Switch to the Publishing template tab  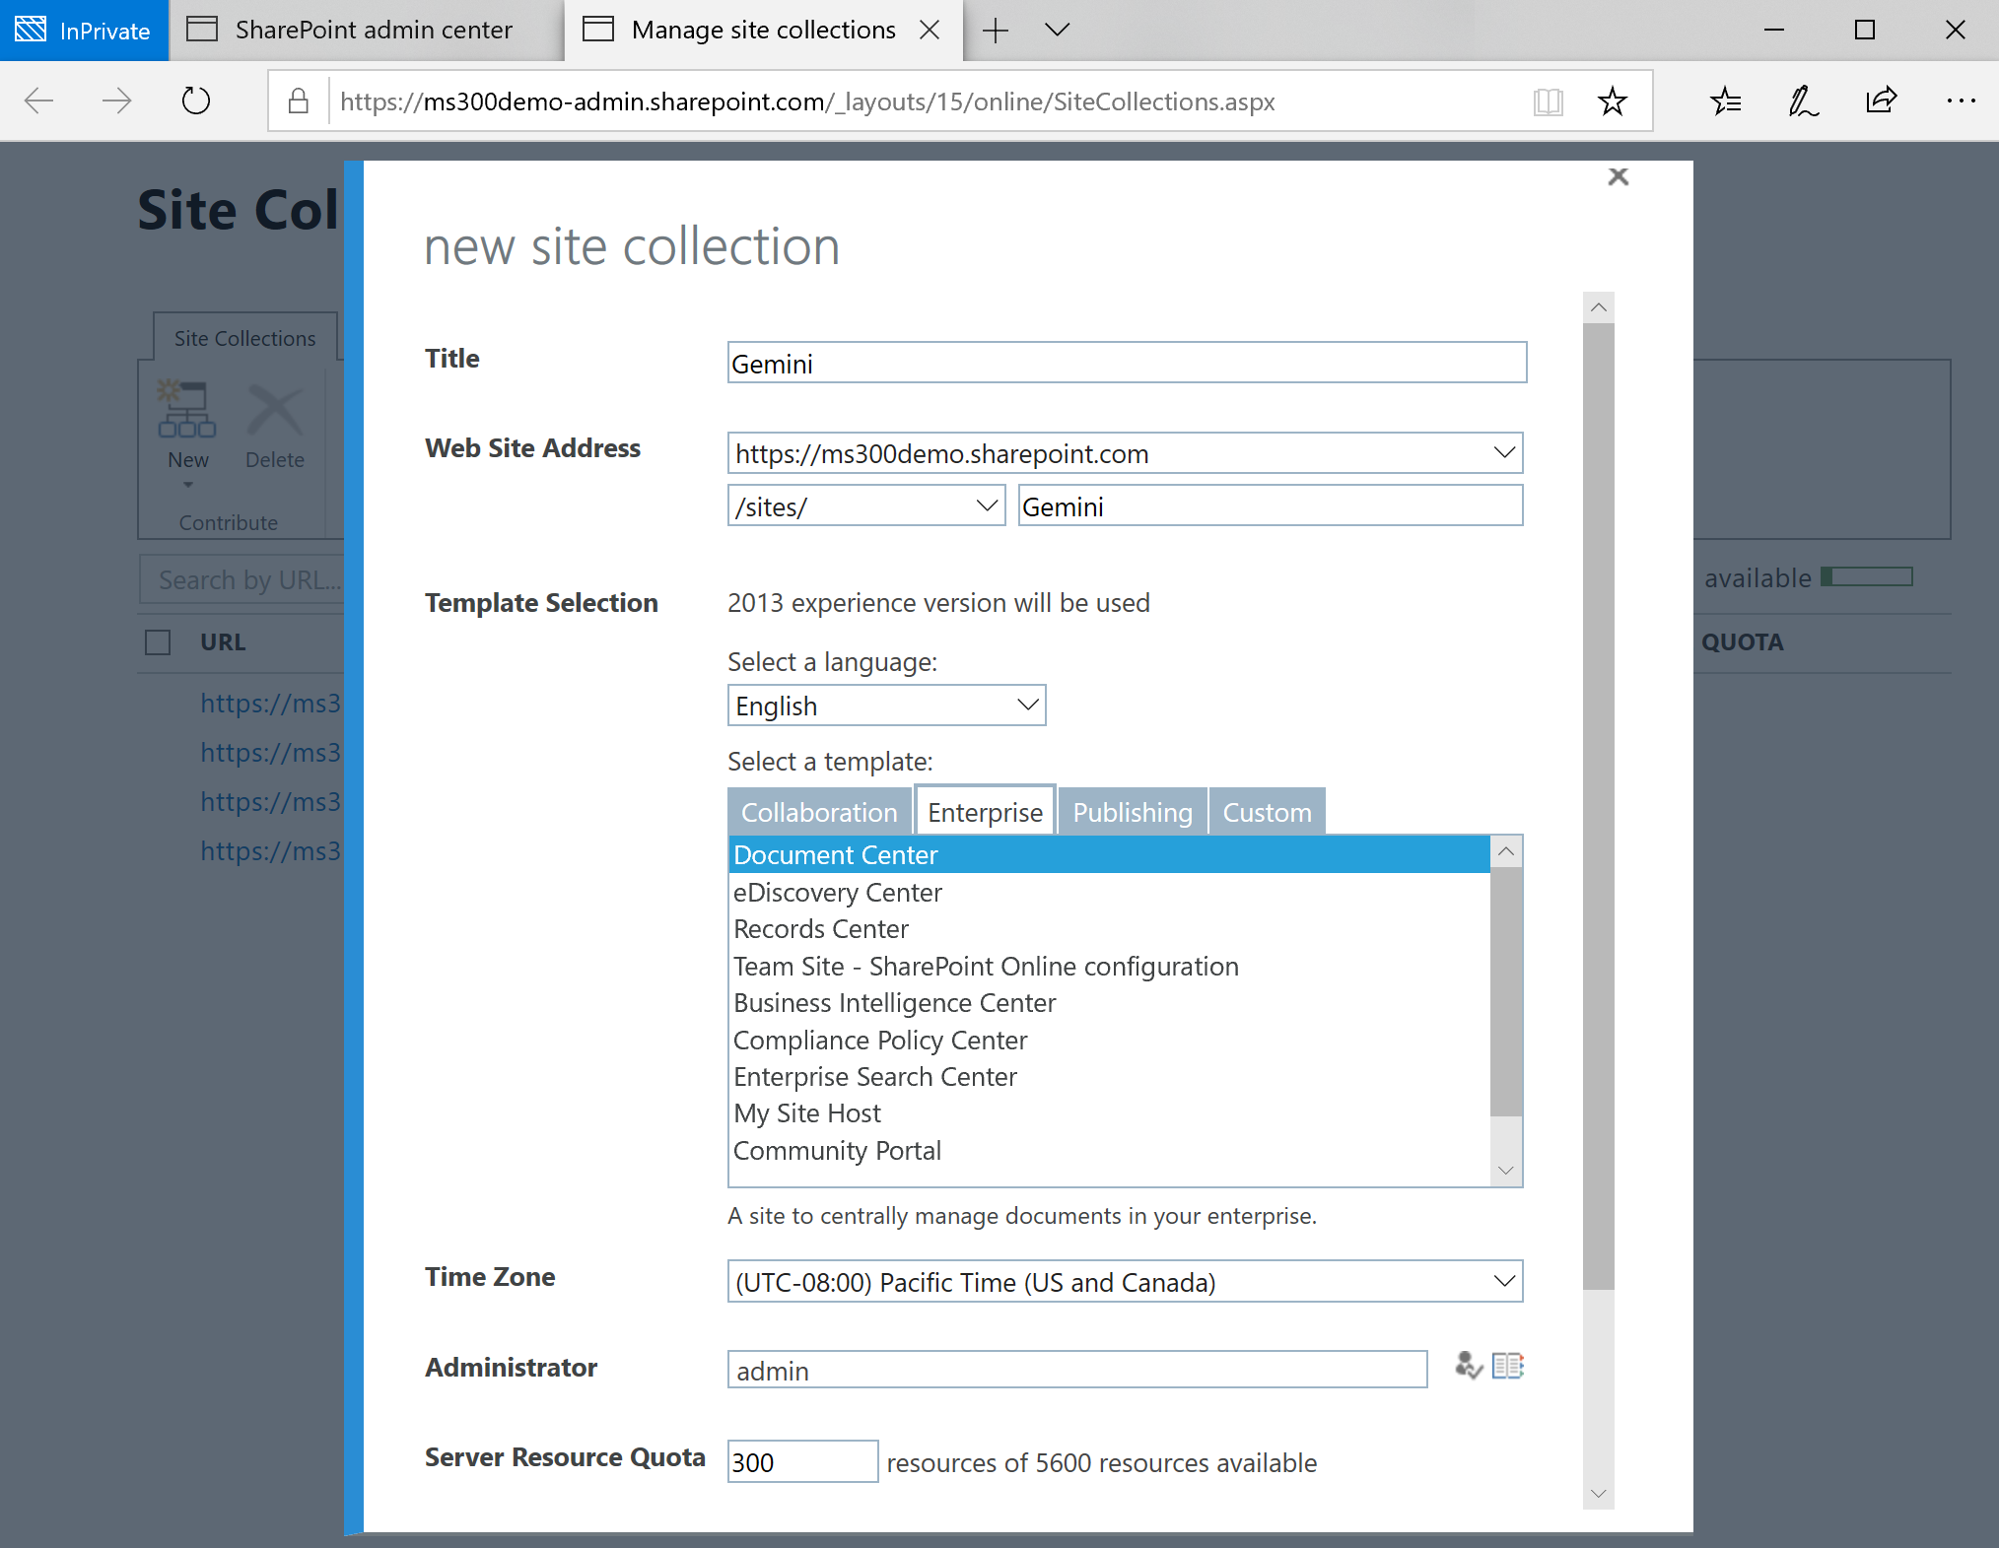[x=1132, y=812]
